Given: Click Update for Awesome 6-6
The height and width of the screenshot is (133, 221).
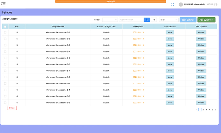Looking at the screenshot, I should coord(201,103).
